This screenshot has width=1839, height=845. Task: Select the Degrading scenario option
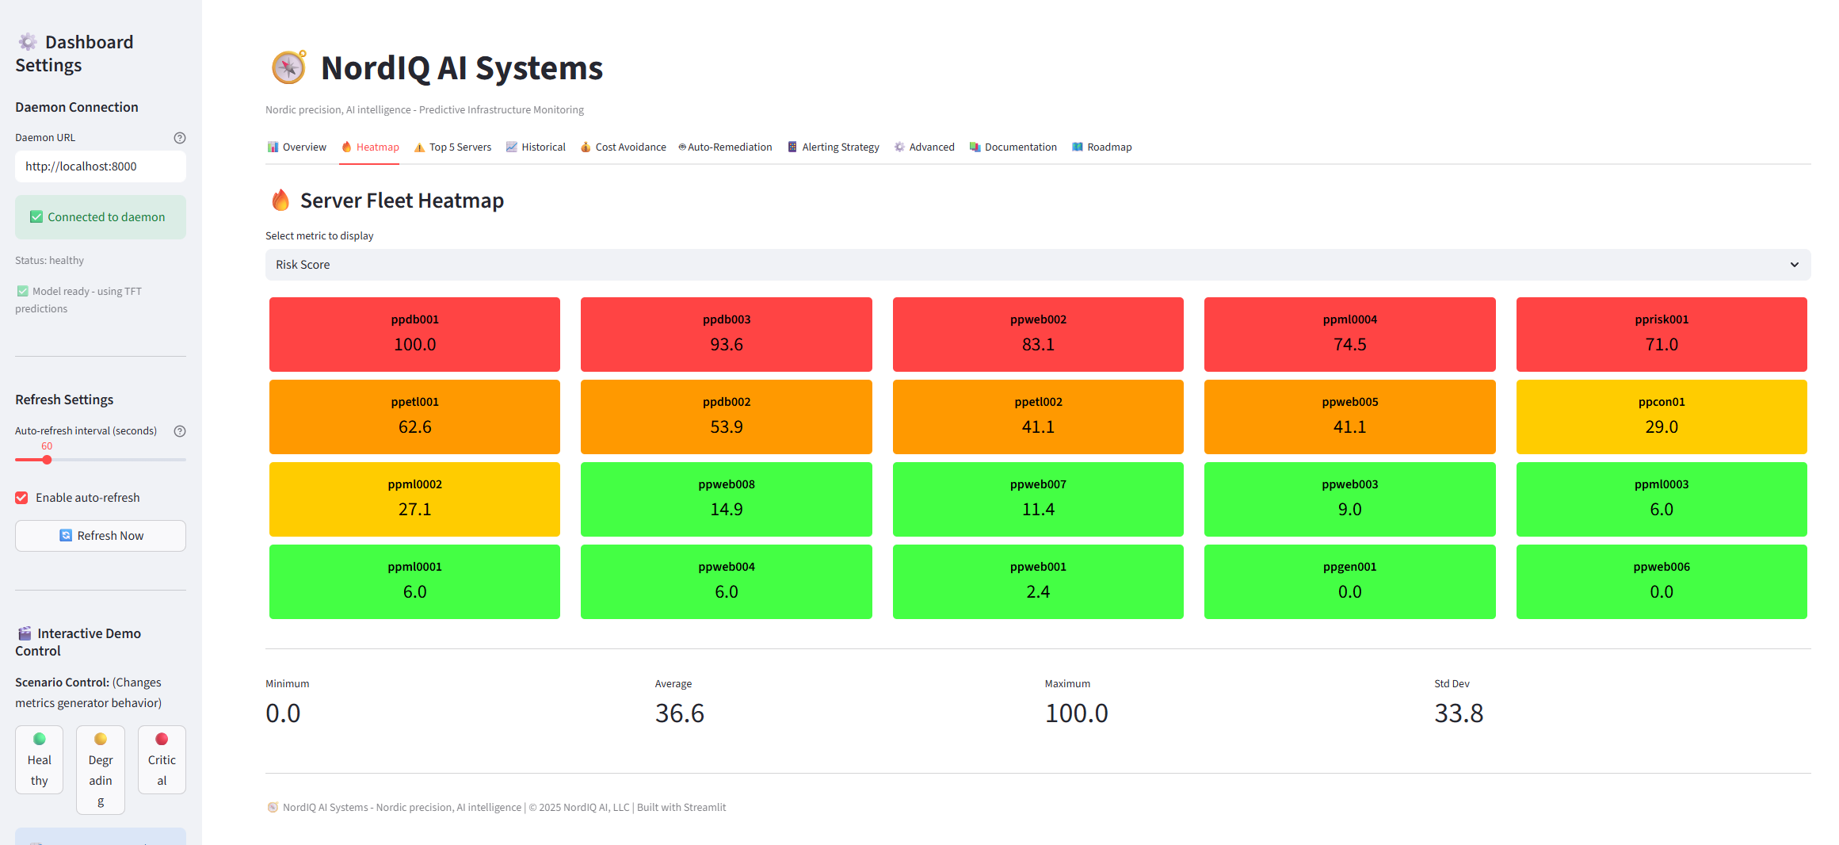[100, 769]
